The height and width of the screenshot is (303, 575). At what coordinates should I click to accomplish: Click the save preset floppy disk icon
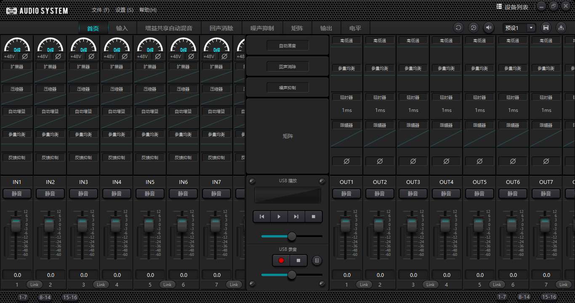(546, 28)
